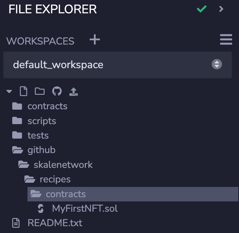Collapse the root file tree triangle

(x=9, y=92)
